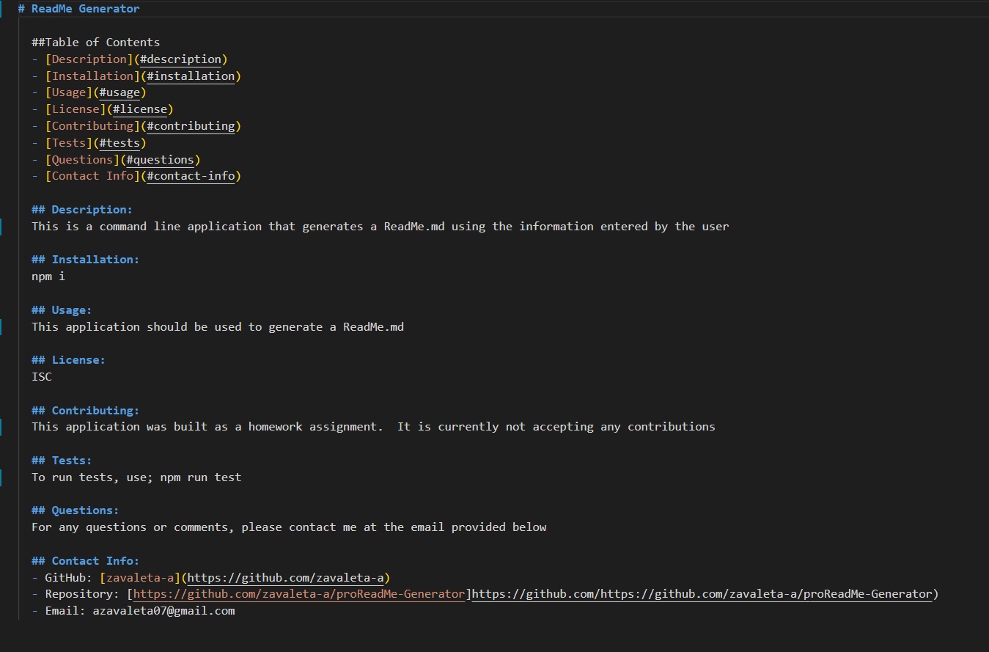
Task: Click the "## Description:" section heading
Action: [x=82, y=210]
